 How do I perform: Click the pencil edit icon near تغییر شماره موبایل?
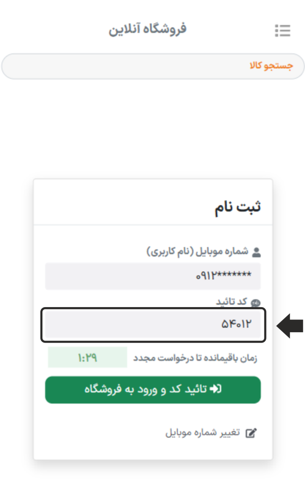click(x=251, y=433)
